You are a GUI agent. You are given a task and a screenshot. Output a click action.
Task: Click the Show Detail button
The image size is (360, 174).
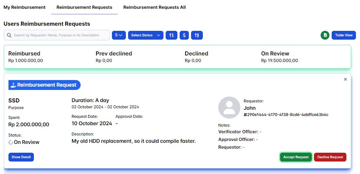21,157
